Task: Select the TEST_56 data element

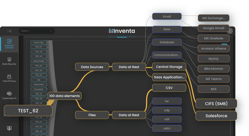Action: [39, 52]
